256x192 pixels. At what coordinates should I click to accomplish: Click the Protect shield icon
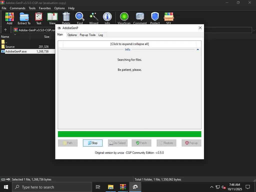click(x=155, y=18)
